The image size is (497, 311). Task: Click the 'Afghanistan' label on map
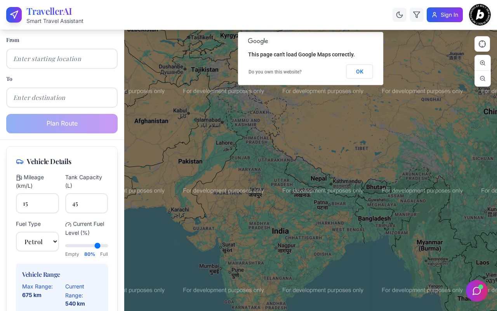[x=151, y=121]
